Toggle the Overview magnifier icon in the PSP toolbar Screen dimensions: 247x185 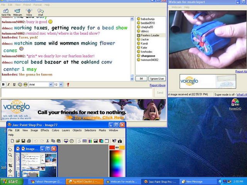[79, 141]
